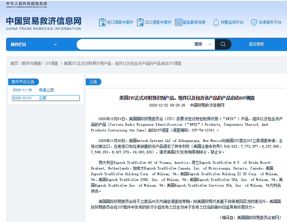This screenshot has height=222, width=287.
Task: Click the breadcrumb article title 美国ITC正式对射频识别产品
Action: click(123, 63)
